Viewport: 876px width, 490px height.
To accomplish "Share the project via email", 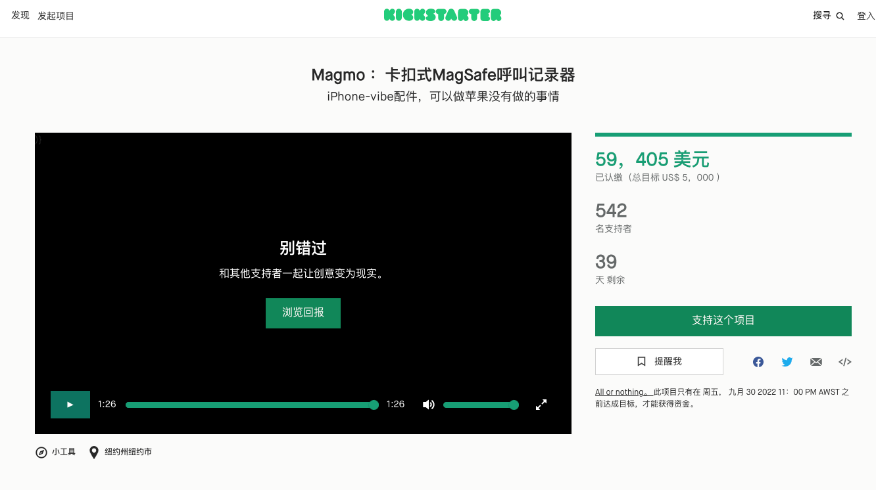I will pyautogui.click(x=815, y=361).
